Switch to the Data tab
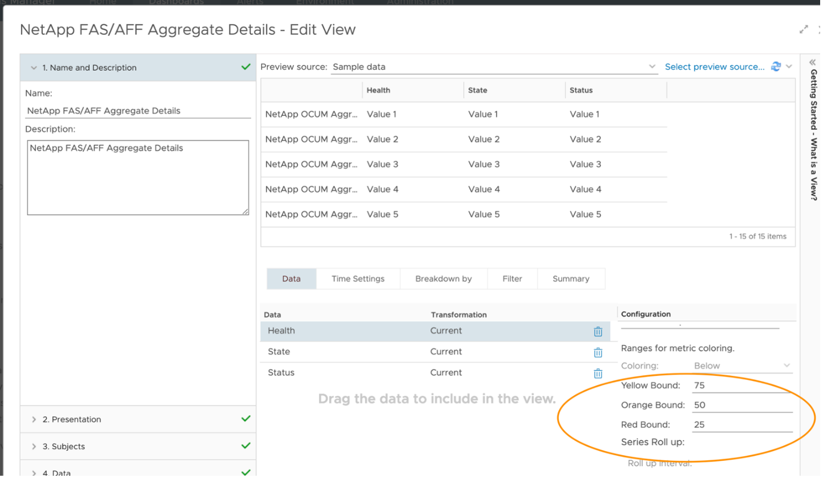The image size is (823, 478). click(291, 279)
